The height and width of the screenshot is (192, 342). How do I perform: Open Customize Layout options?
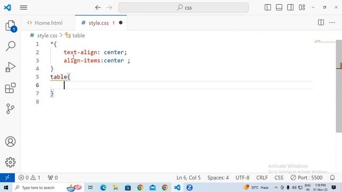pos(302,7)
